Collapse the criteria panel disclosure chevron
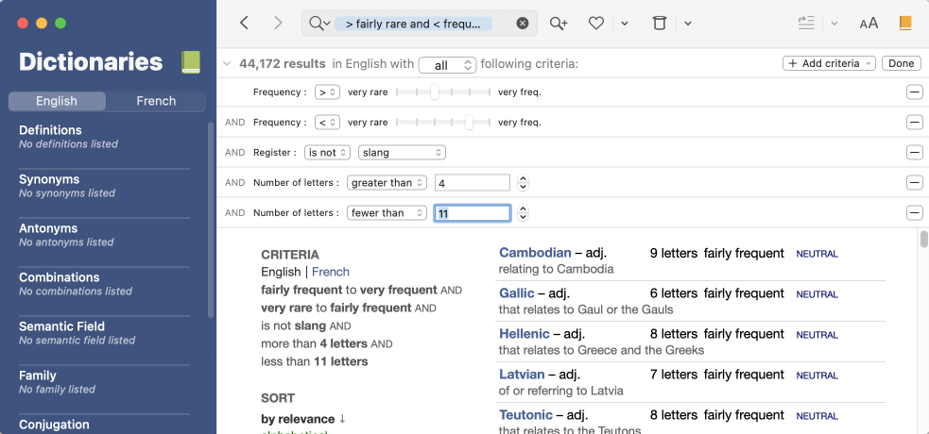 [x=226, y=64]
